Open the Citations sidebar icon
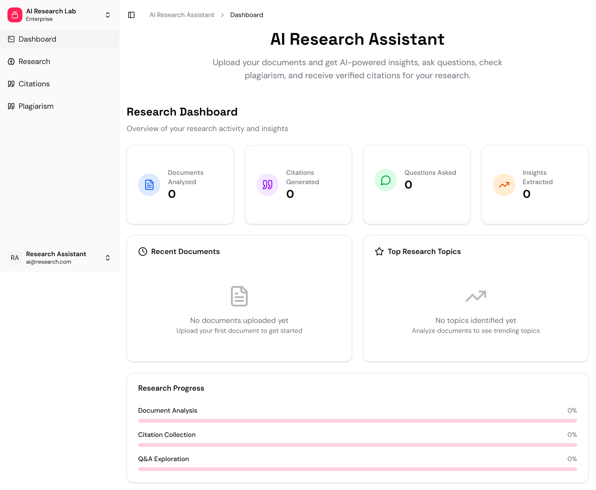 (11, 84)
